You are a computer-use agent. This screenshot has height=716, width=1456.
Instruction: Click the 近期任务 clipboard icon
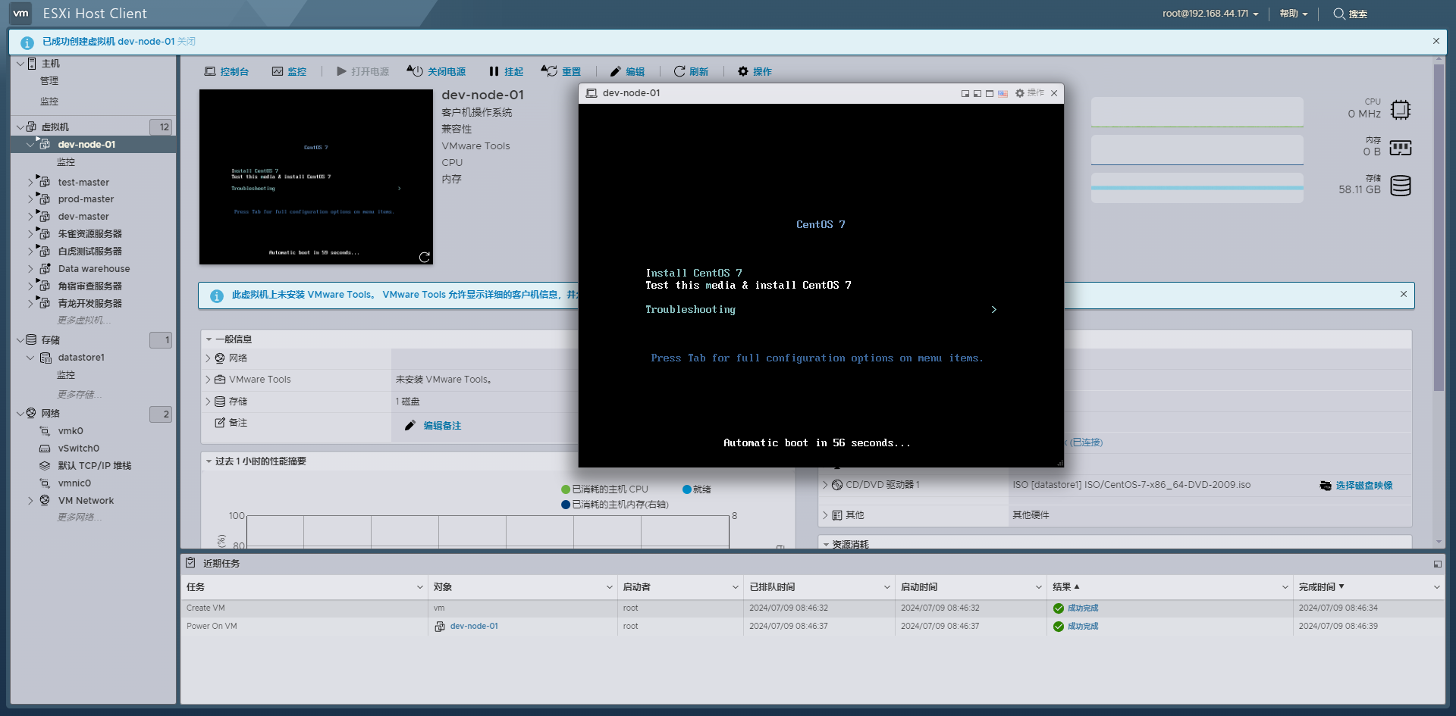tap(191, 563)
